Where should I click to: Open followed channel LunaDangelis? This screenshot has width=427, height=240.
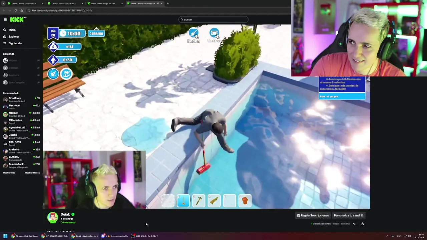click(x=21, y=82)
